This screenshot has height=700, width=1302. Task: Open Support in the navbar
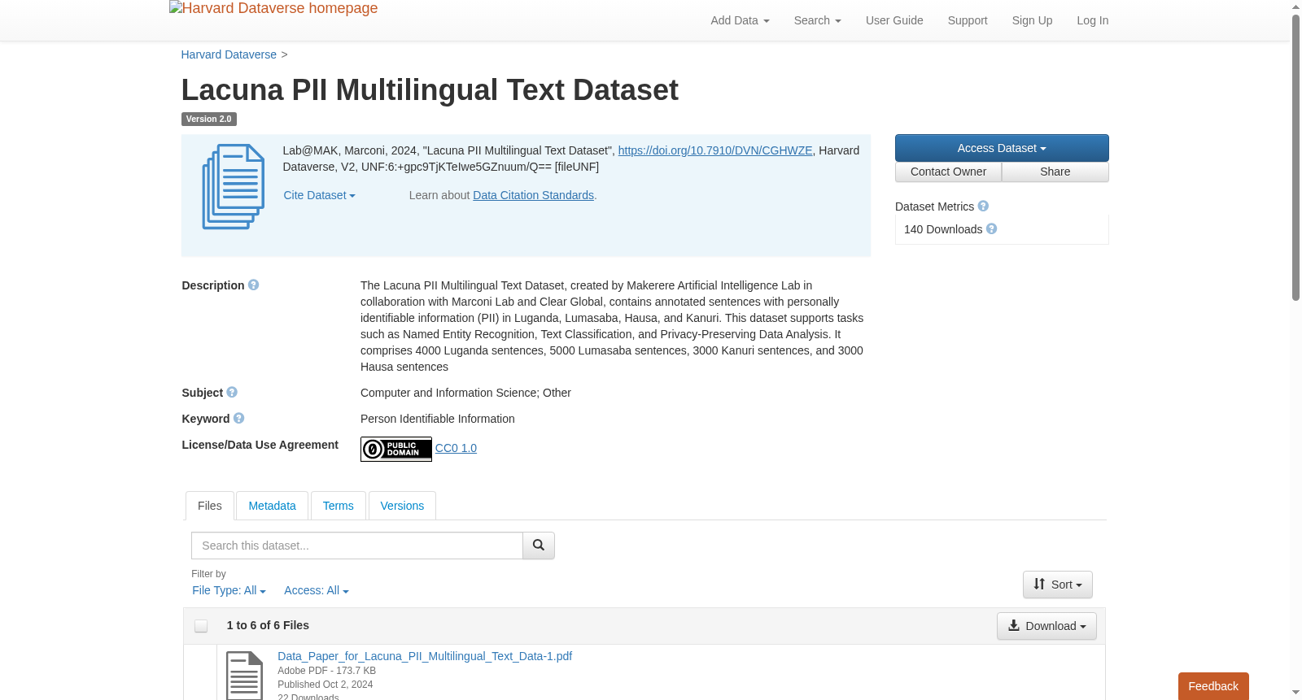968,20
